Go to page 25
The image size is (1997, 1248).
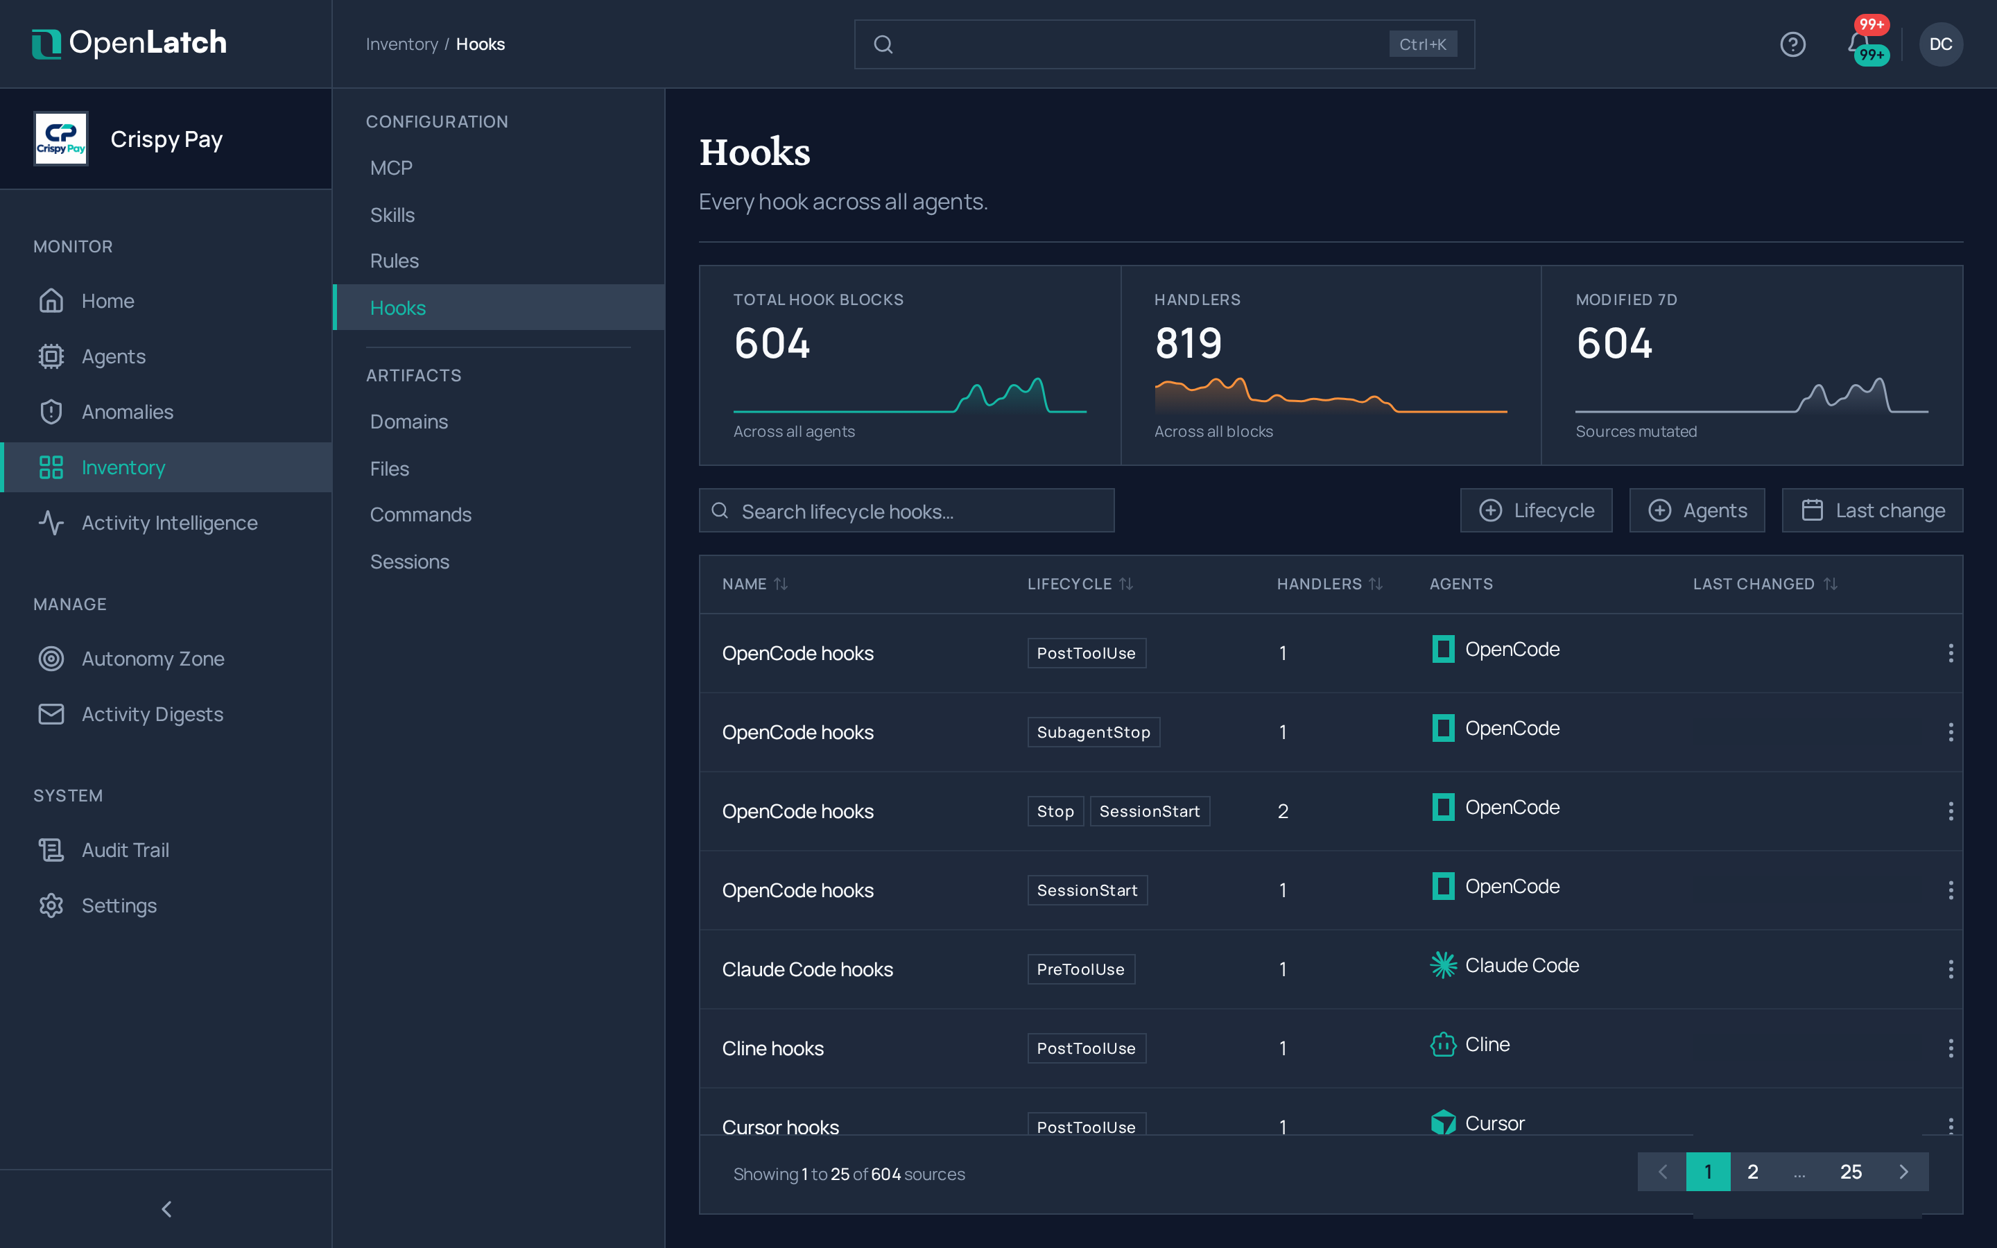click(1851, 1171)
